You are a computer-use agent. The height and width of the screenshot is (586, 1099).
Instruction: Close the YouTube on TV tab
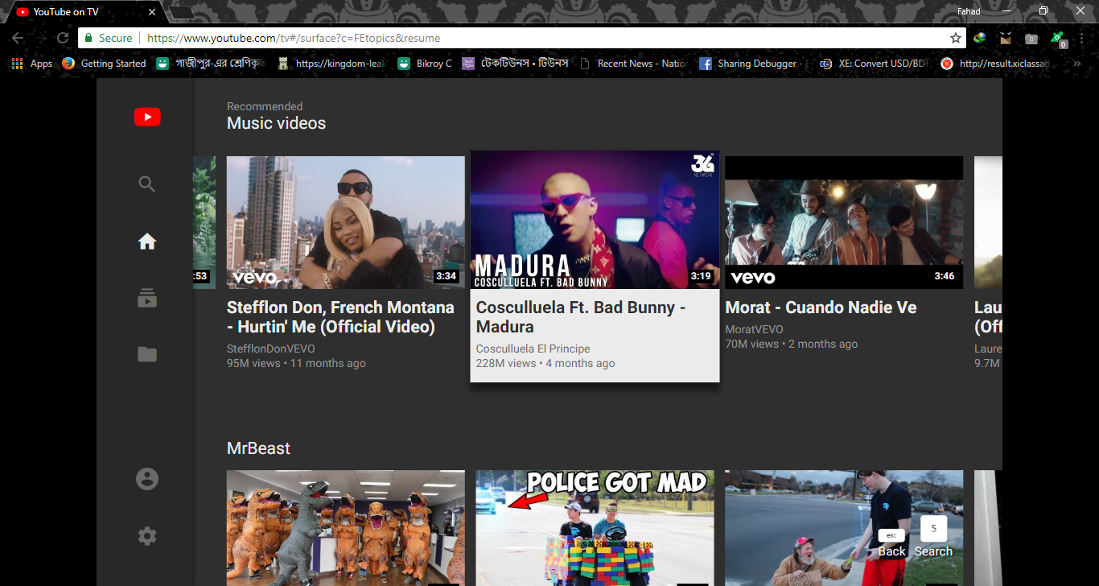click(x=152, y=12)
